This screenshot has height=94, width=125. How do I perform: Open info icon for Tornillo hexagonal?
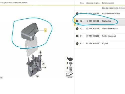pyautogui.click(x=77, y=36)
